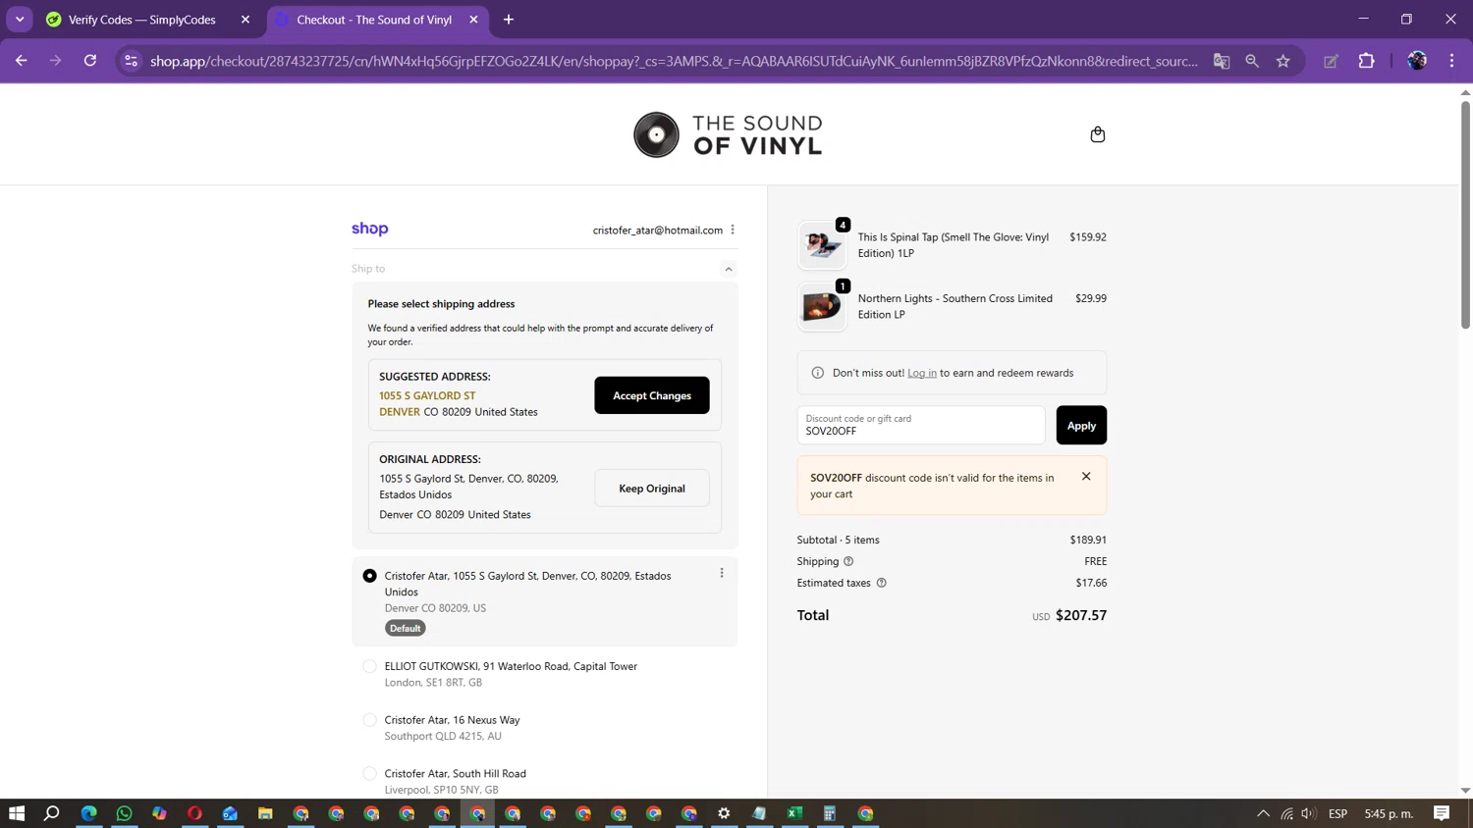Reload the checkout page
This screenshot has height=828, width=1473.
click(x=90, y=61)
